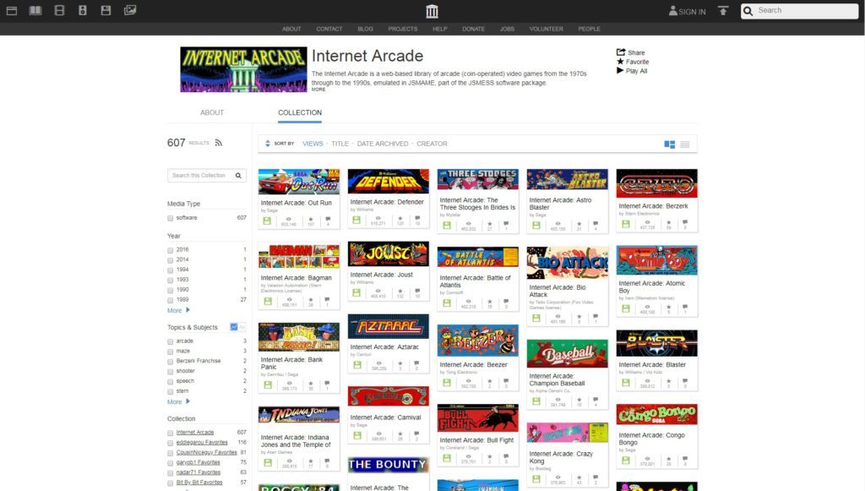Viewport: 865px width, 491px height.
Task: Check the software media type checkbox
Action: [171, 218]
